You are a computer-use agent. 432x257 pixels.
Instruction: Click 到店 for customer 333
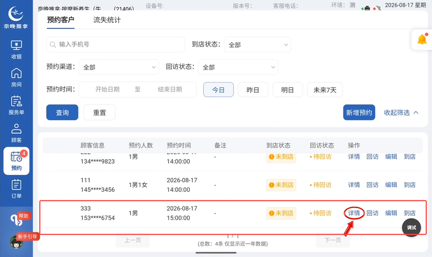coord(410,213)
